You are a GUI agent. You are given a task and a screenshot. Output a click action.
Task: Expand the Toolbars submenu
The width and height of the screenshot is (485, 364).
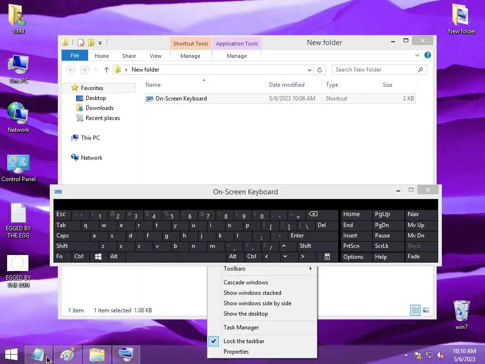pyautogui.click(x=262, y=269)
